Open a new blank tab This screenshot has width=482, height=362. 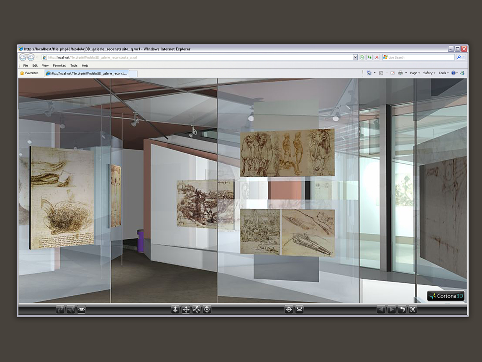click(133, 74)
